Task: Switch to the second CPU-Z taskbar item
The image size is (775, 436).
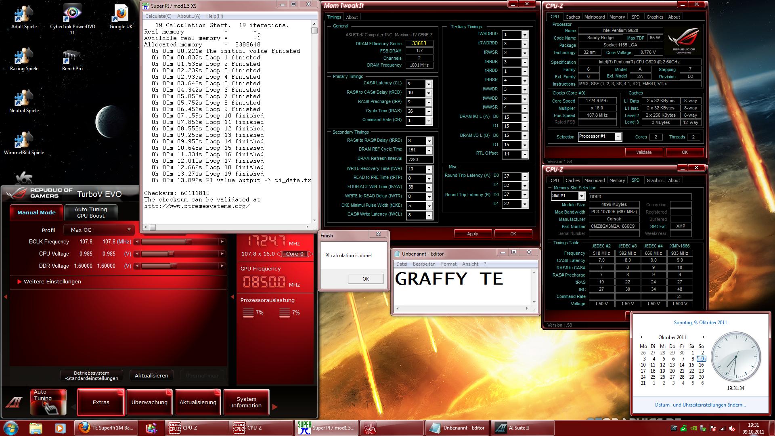Action: (x=261, y=428)
